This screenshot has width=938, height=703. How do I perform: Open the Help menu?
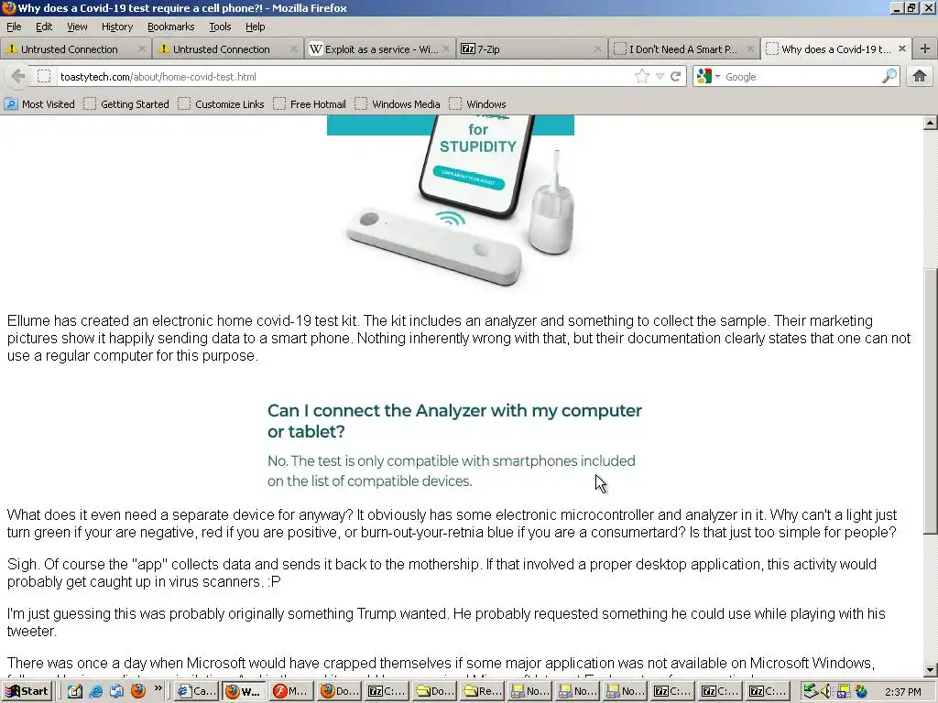(256, 27)
